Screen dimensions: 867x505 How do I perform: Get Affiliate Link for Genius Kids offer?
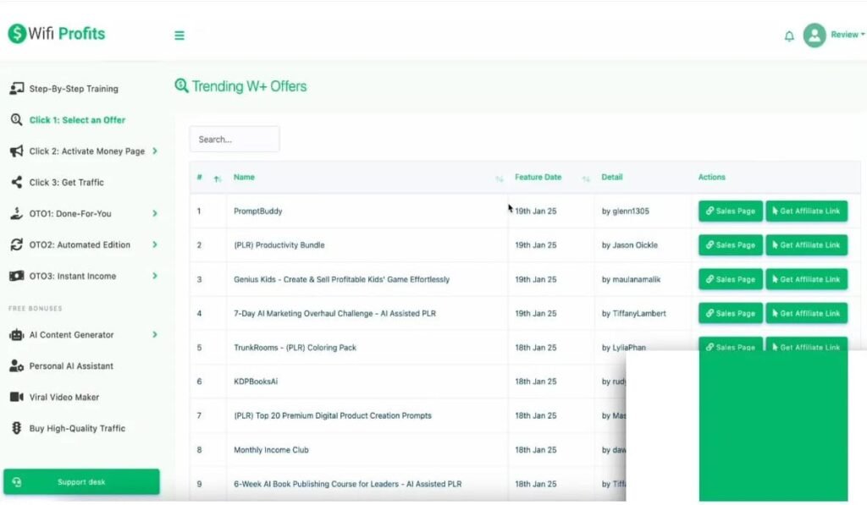tap(807, 279)
